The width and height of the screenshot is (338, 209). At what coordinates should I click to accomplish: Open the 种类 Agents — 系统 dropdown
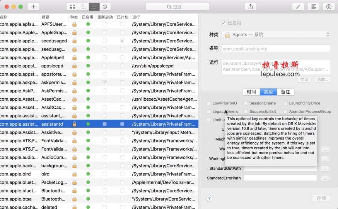point(276,35)
